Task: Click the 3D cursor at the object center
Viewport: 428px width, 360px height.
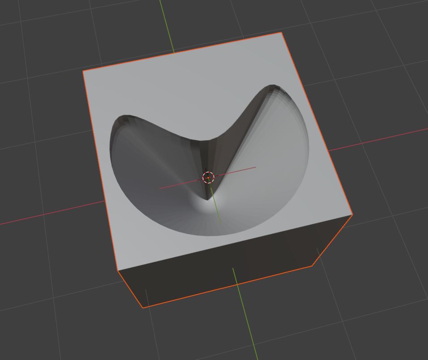Action: pyautogui.click(x=208, y=178)
